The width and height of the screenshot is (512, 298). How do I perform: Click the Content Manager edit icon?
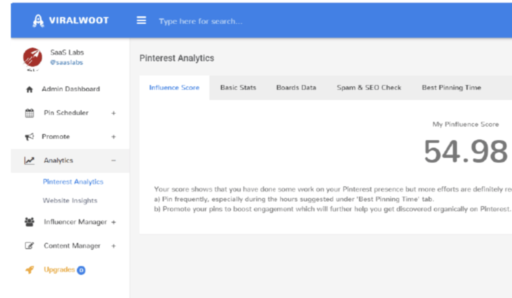click(x=28, y=245)
